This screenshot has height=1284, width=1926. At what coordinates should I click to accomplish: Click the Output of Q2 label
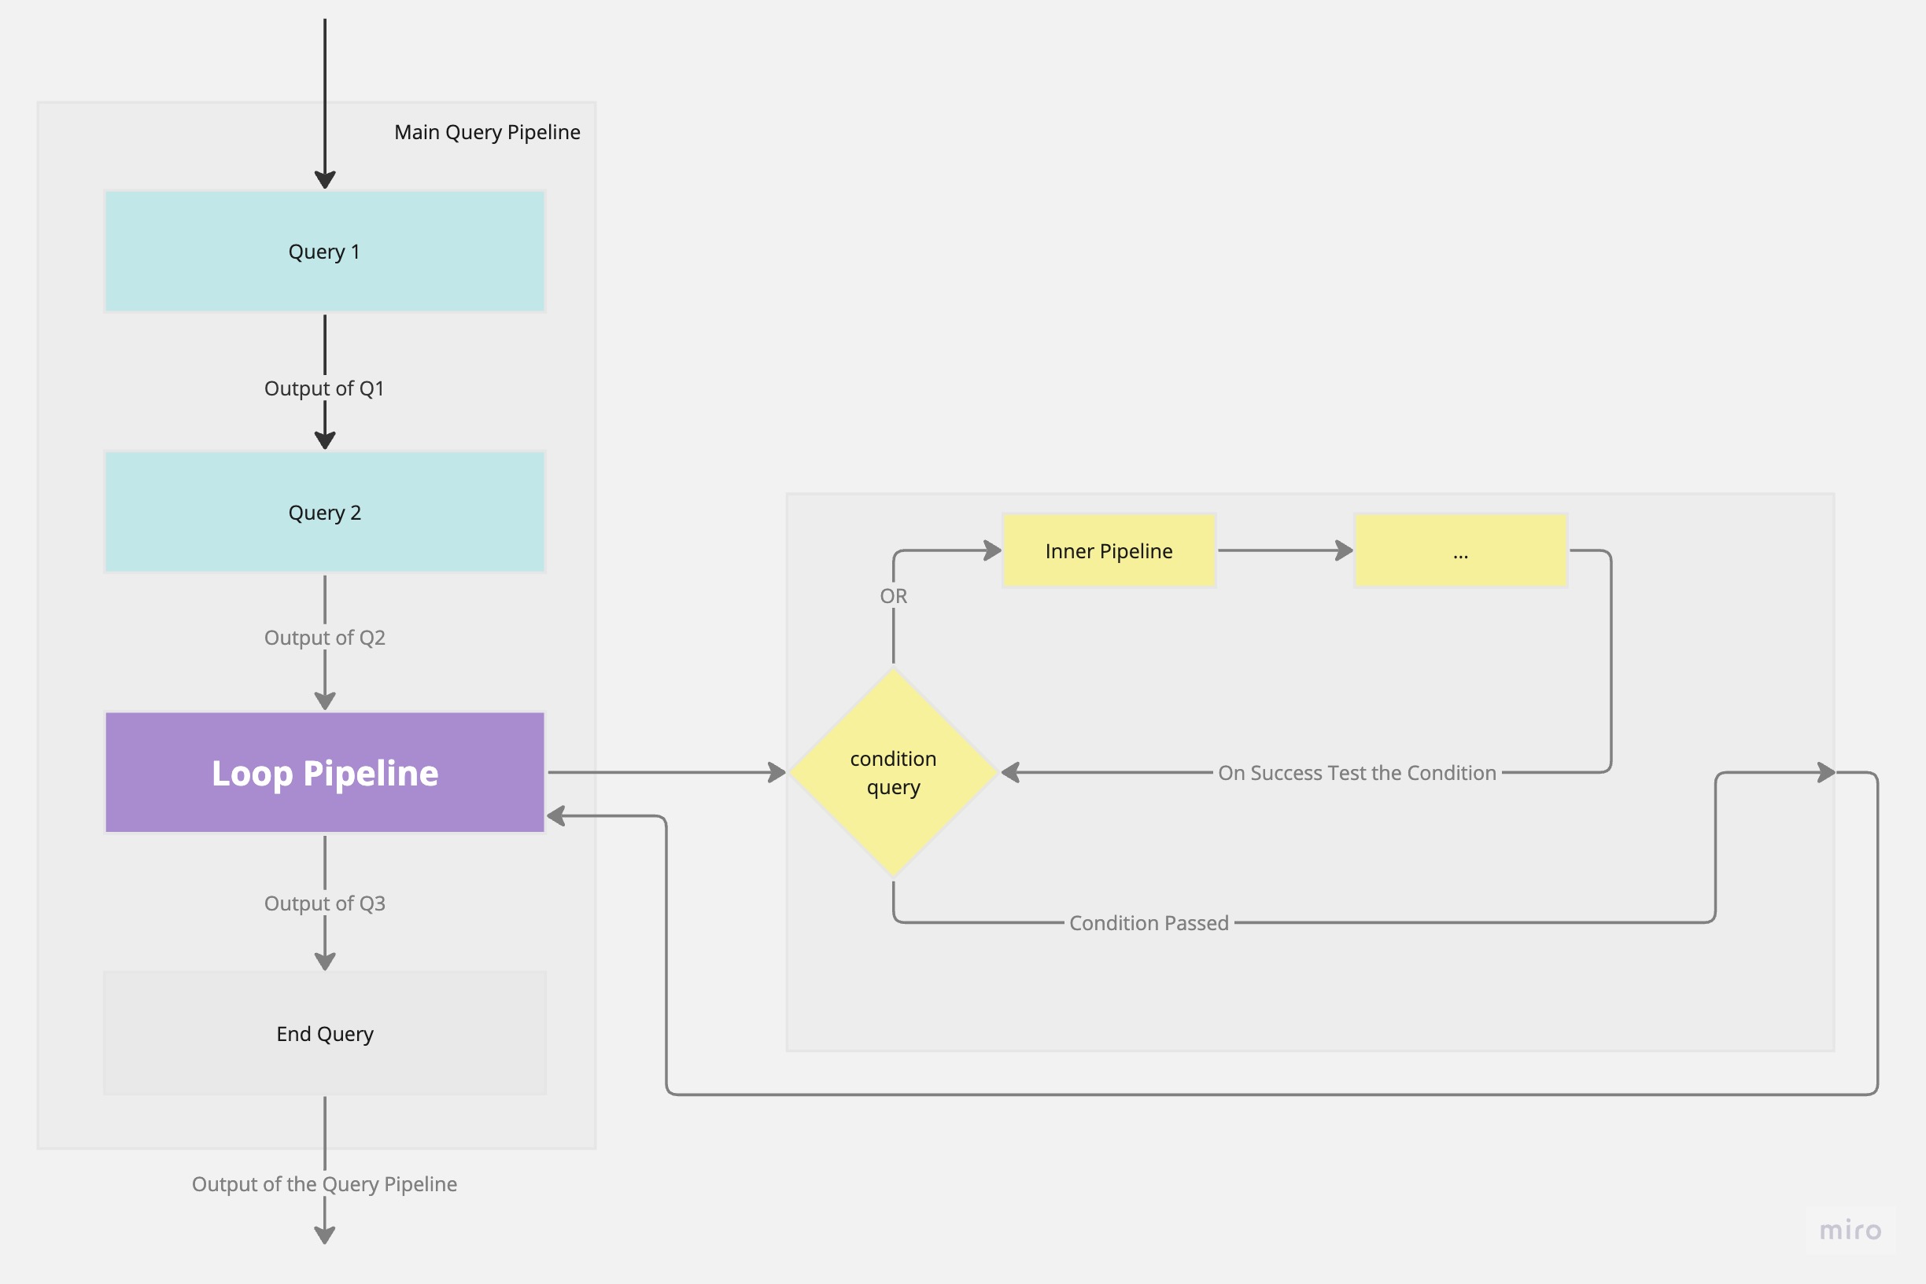324,637
